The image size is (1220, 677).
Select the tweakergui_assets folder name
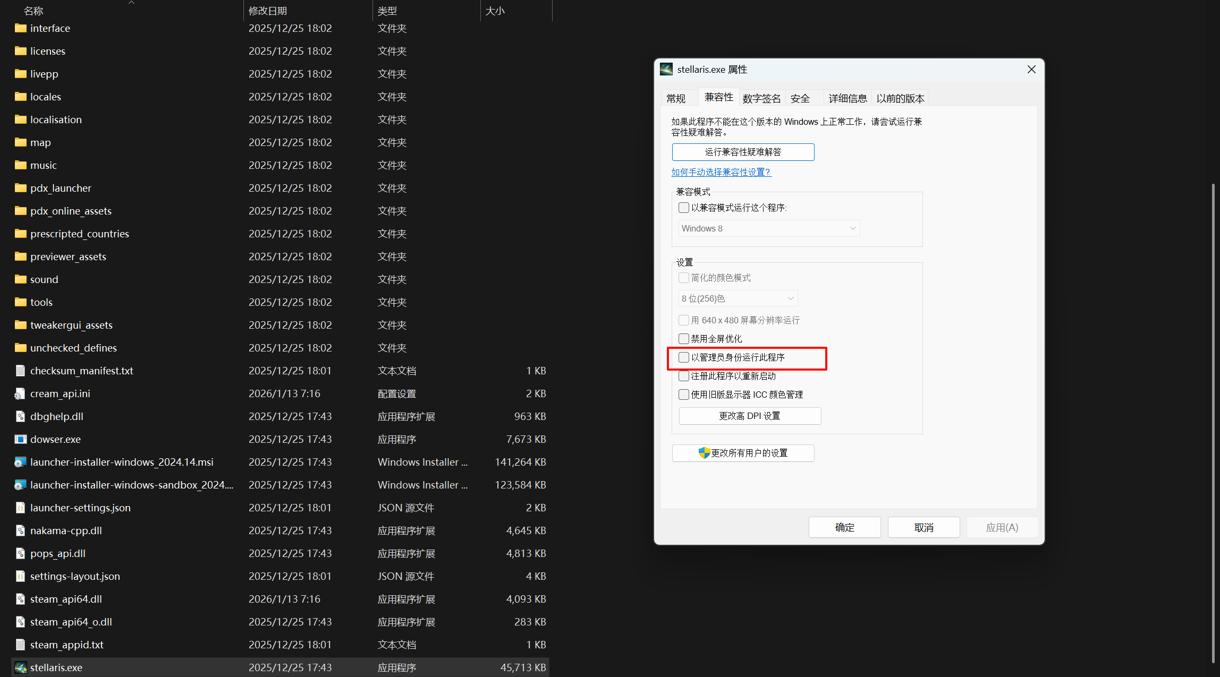pyautogui.click(x=71, y=325)
